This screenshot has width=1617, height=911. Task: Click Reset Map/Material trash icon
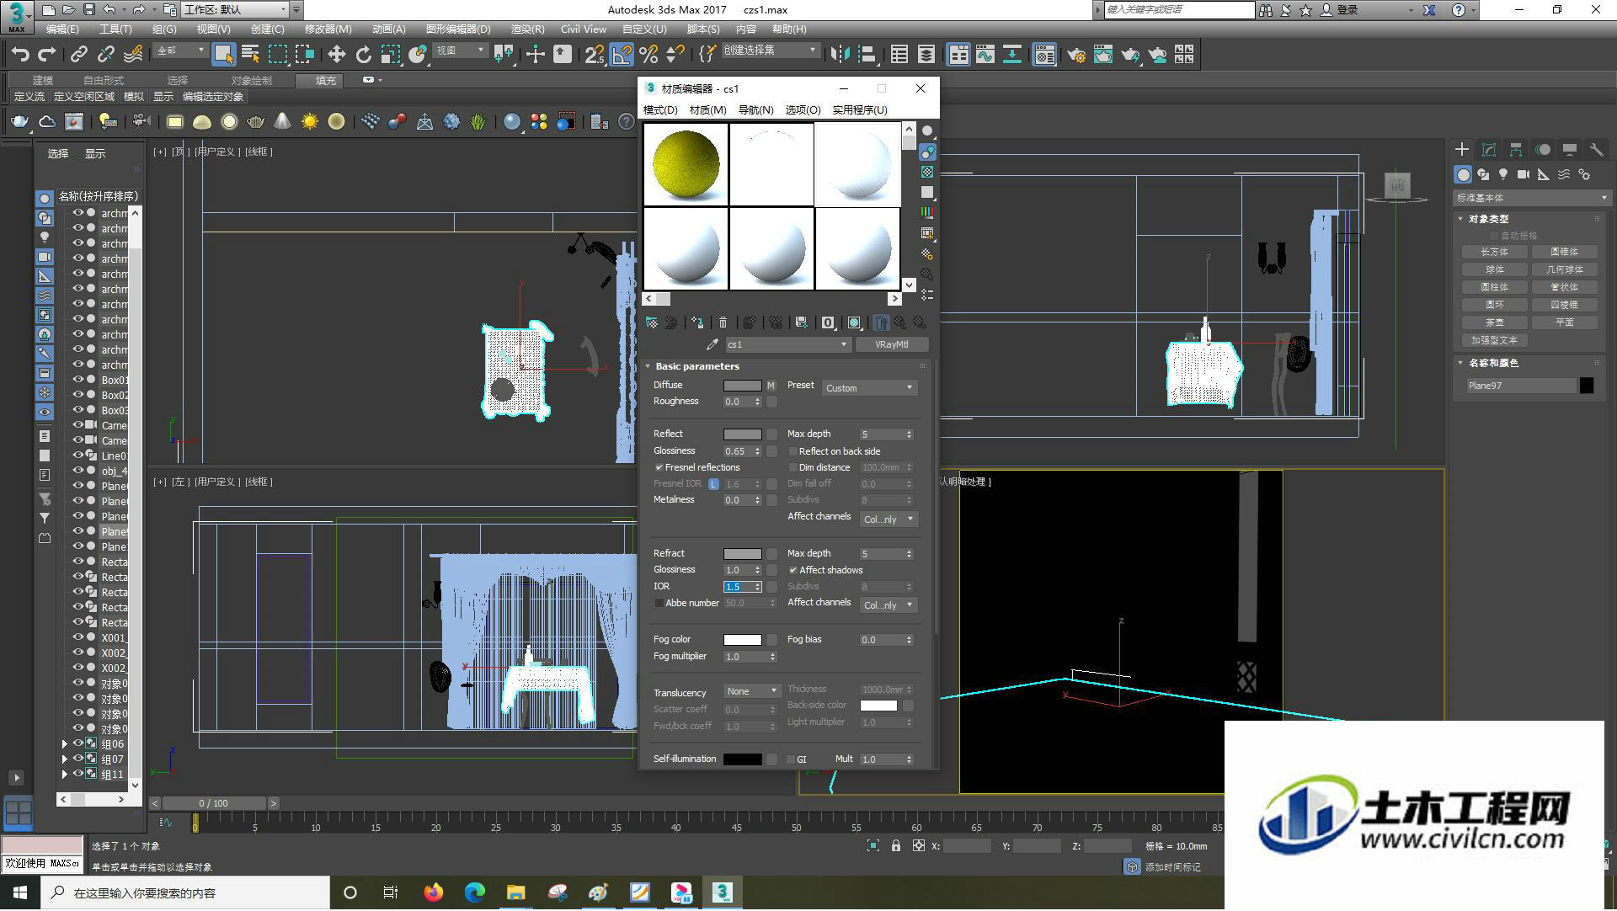tap(723, 322)
